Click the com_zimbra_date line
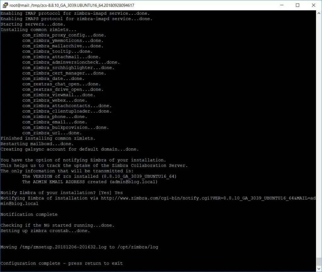The width and height of the screenshot is (322, 272). point(53,79)
